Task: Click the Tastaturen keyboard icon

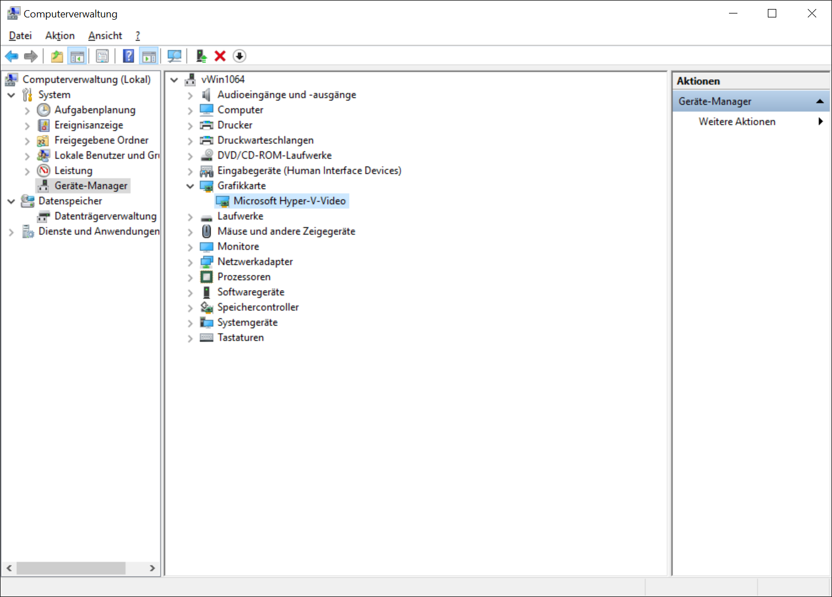Action: point(207,337)
